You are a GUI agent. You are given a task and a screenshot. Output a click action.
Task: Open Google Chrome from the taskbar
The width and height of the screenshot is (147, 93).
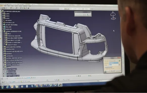click(37, 86)
